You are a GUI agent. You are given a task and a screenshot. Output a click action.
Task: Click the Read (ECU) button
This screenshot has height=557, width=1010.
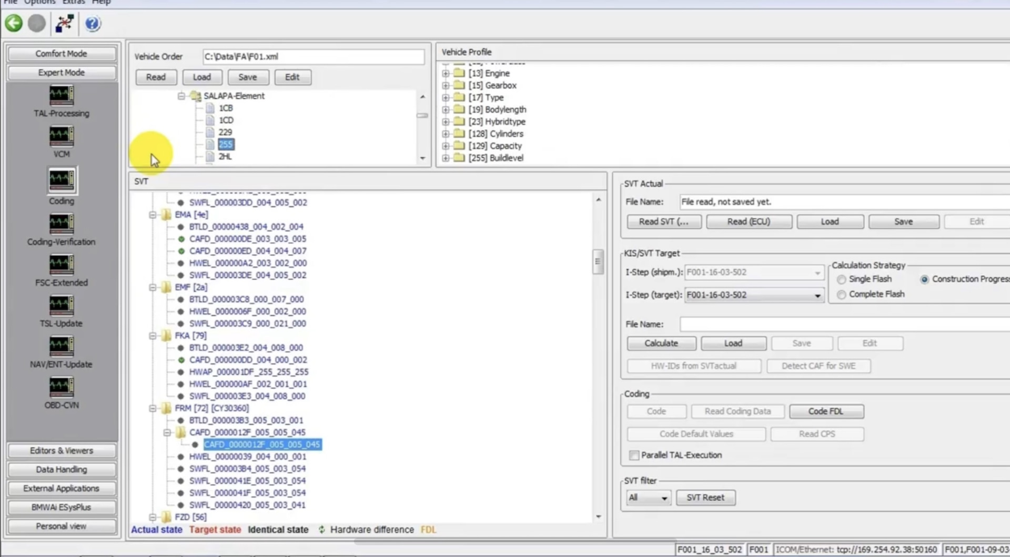coord(748,221)
